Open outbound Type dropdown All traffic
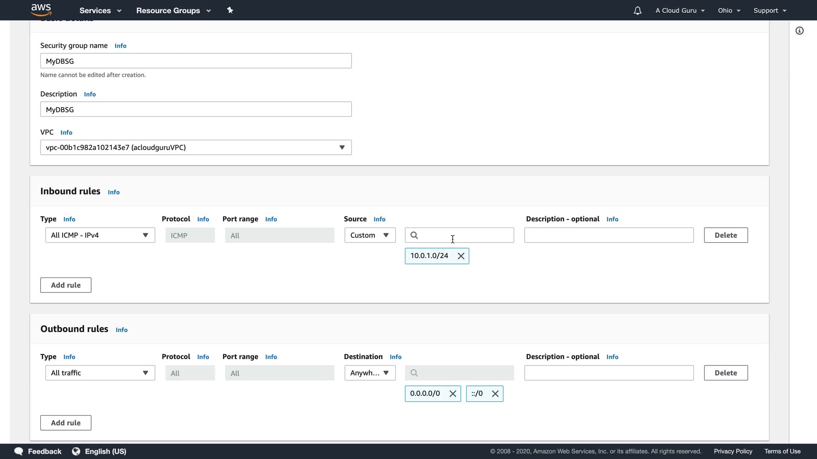Image resolution: width=817 pixels, height=459 pixels. click(100, 373)
